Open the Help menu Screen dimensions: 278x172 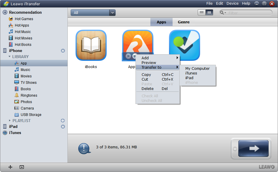[246, 4]
